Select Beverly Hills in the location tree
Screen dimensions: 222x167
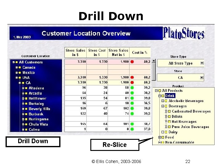(39, 109)
